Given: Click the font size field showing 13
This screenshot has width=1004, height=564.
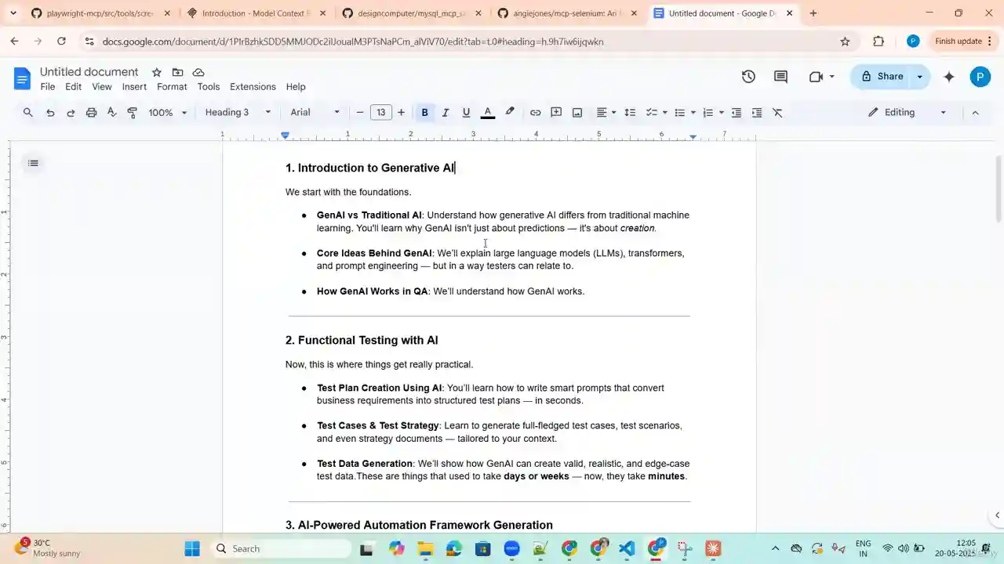Looking at the screenshot, I should (381, 113).
